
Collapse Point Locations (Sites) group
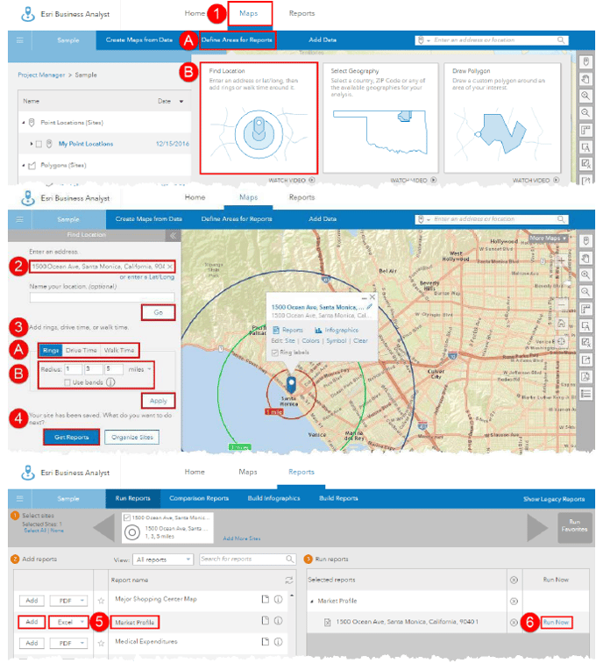click(24, 123)
